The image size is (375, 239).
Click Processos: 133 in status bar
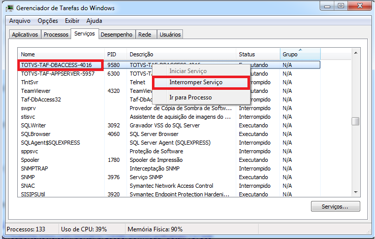(x=26, y=229)
